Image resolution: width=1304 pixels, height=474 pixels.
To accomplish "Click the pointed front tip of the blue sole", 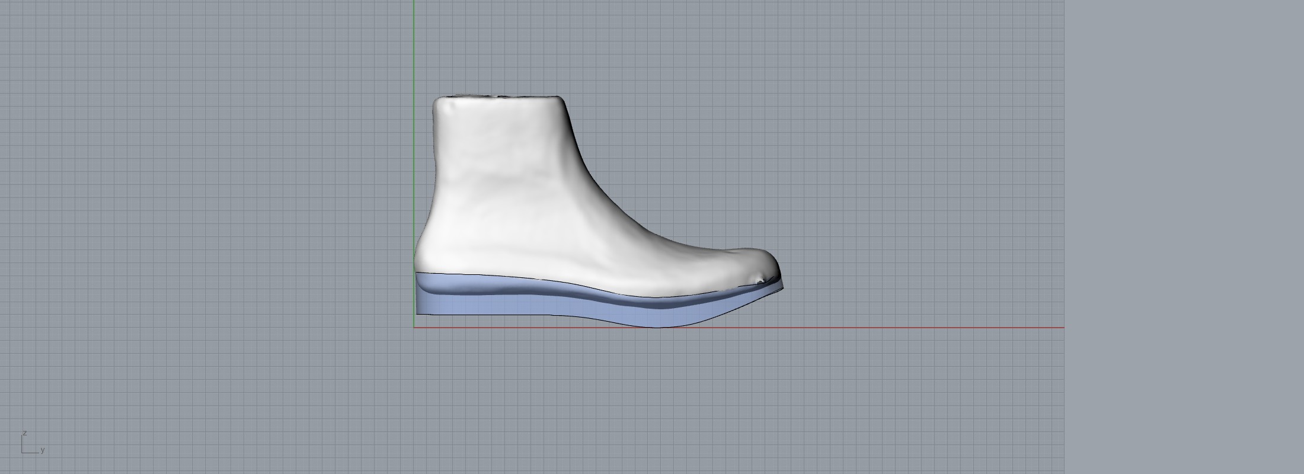I will [782, 289].
